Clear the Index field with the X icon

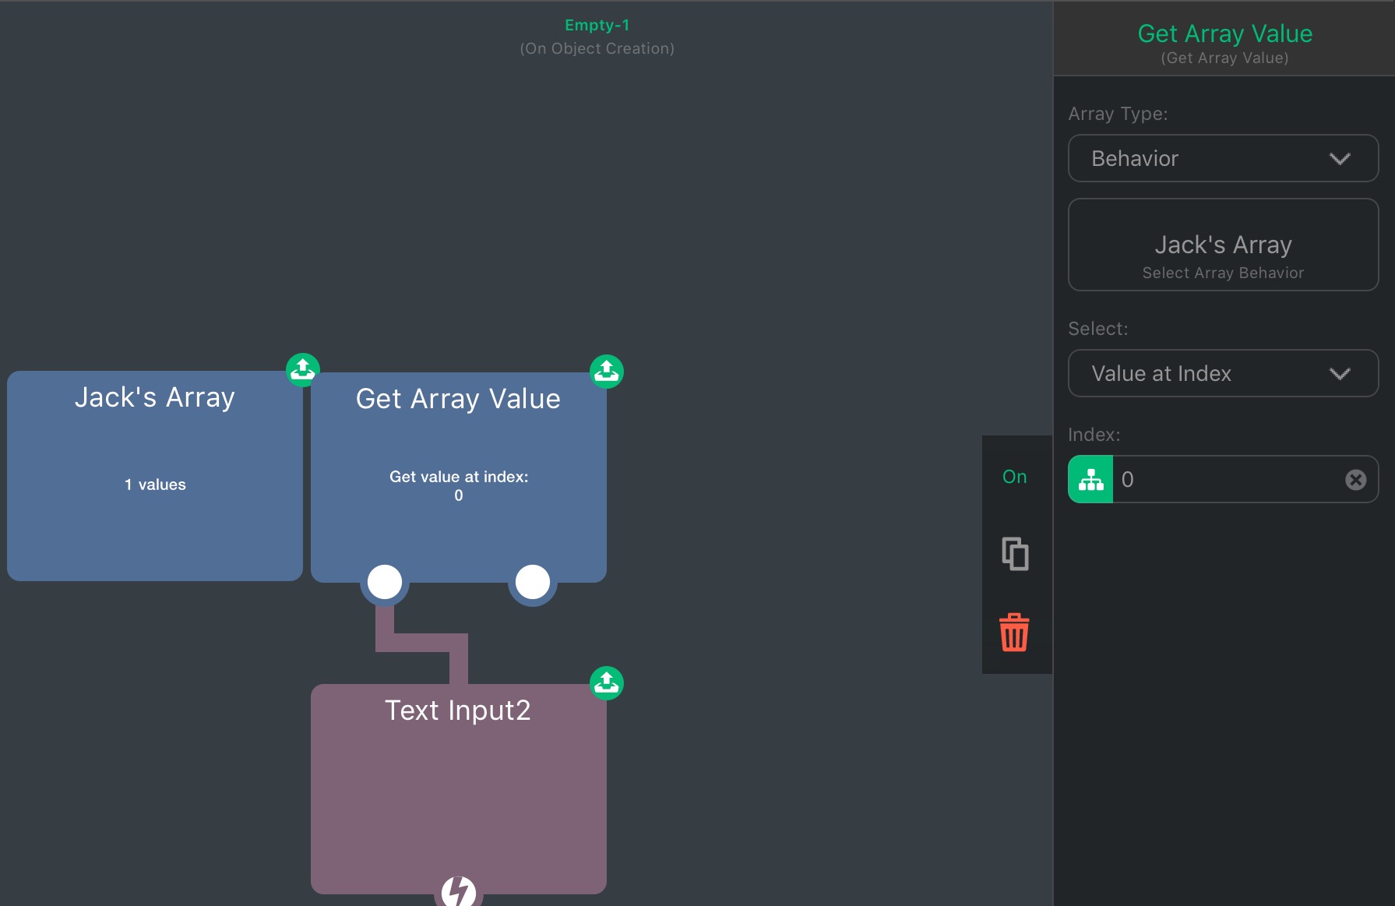tap(1355, 480)
